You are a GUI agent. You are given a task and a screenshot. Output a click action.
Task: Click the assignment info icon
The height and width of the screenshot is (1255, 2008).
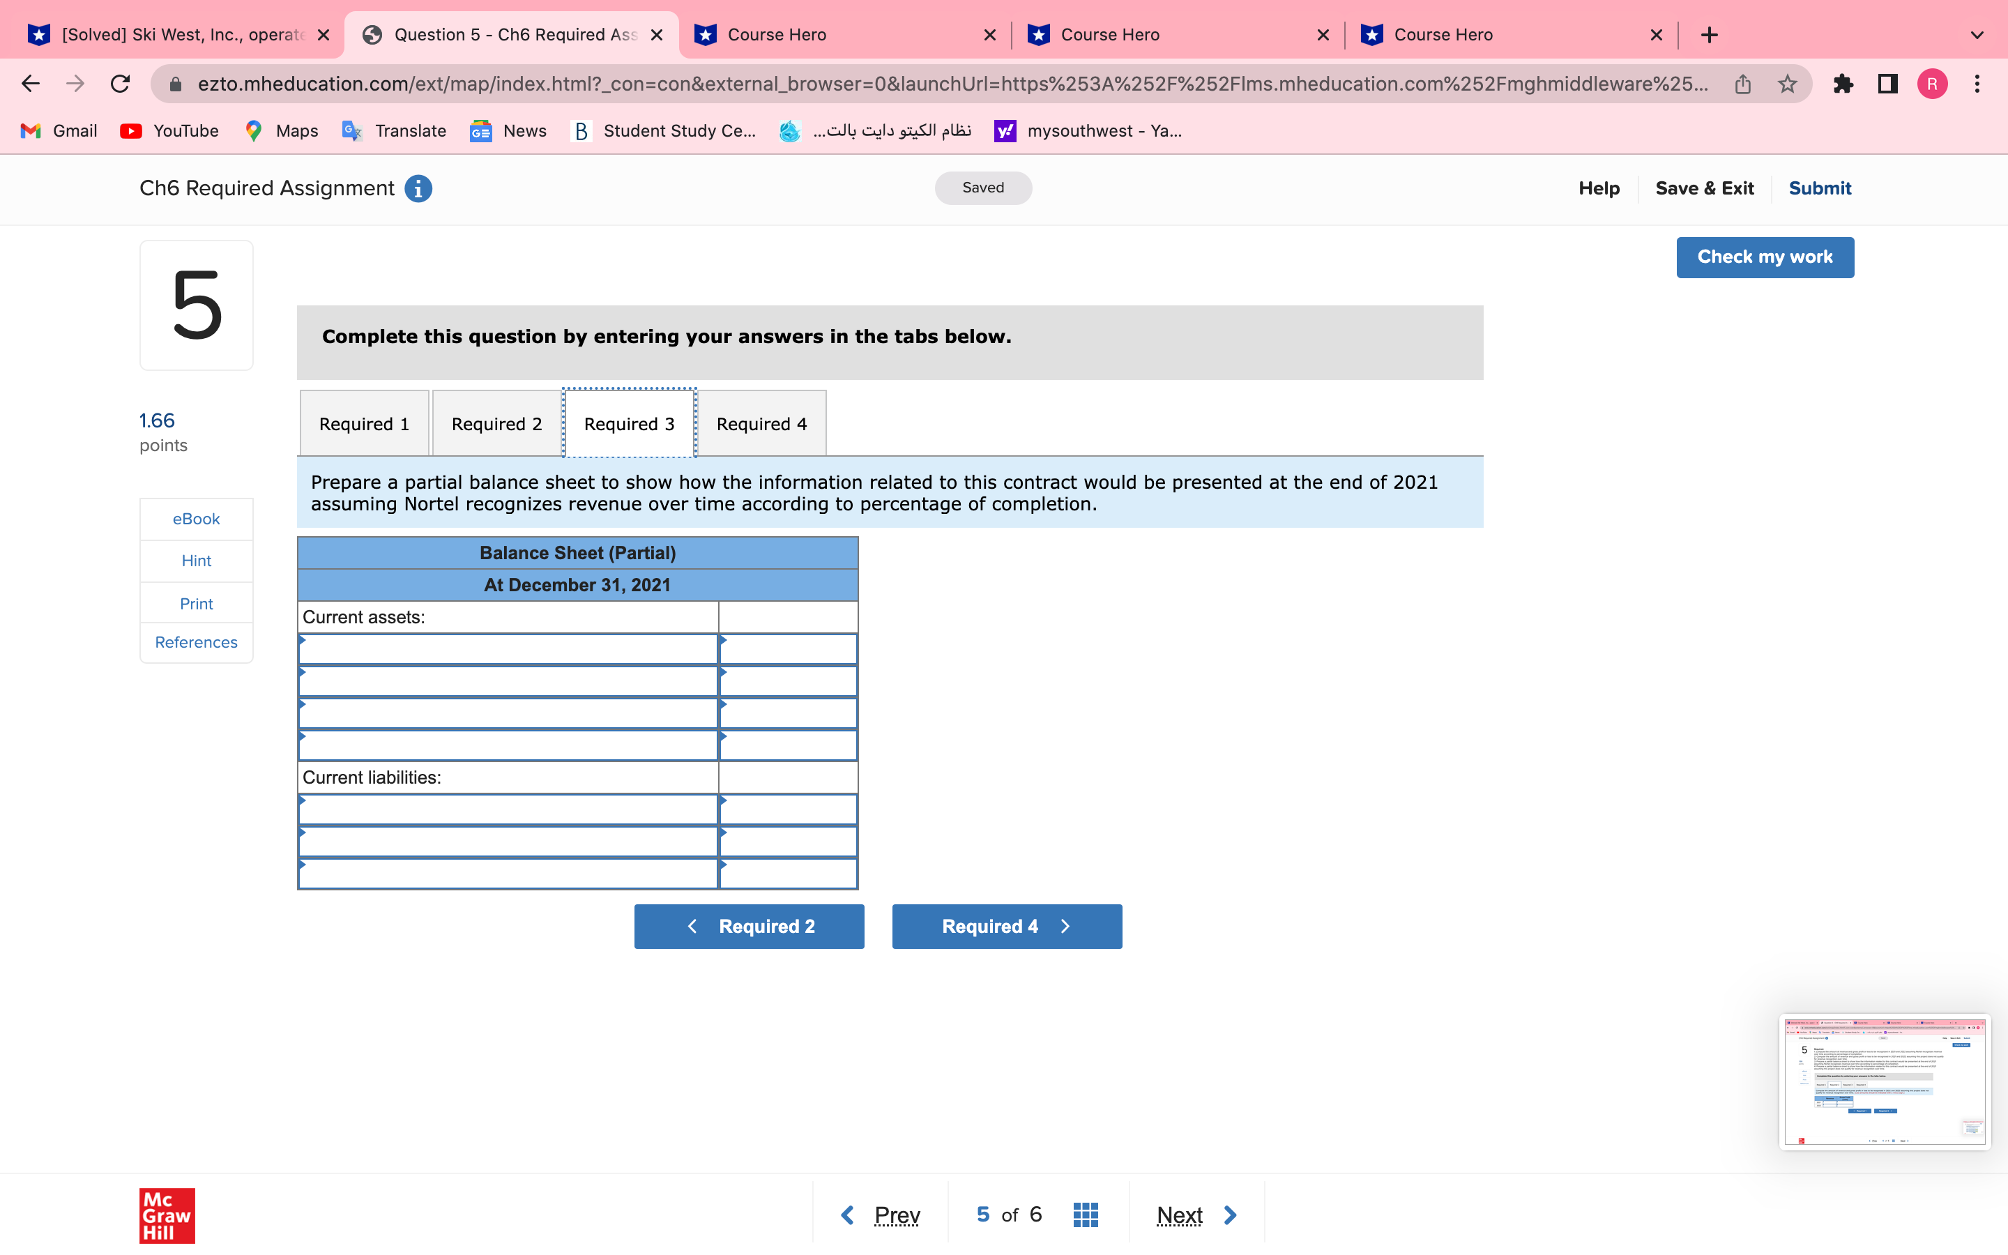[418, 188]
